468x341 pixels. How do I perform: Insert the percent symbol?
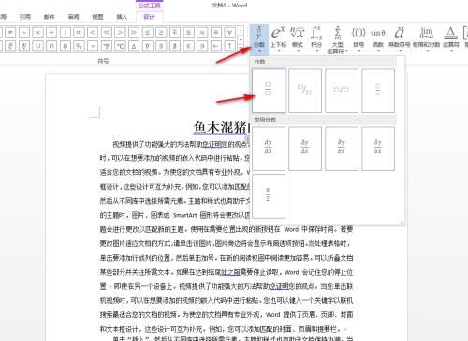(79, 46)
